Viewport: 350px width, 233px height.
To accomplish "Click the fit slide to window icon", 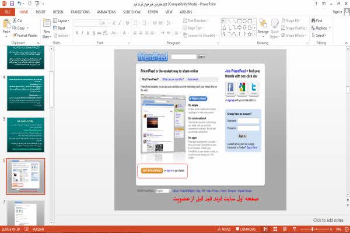I will tap(346, 229).
